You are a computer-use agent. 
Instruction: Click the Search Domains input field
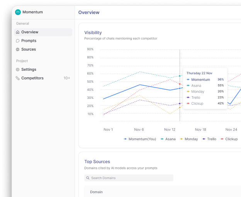(129, 178)
